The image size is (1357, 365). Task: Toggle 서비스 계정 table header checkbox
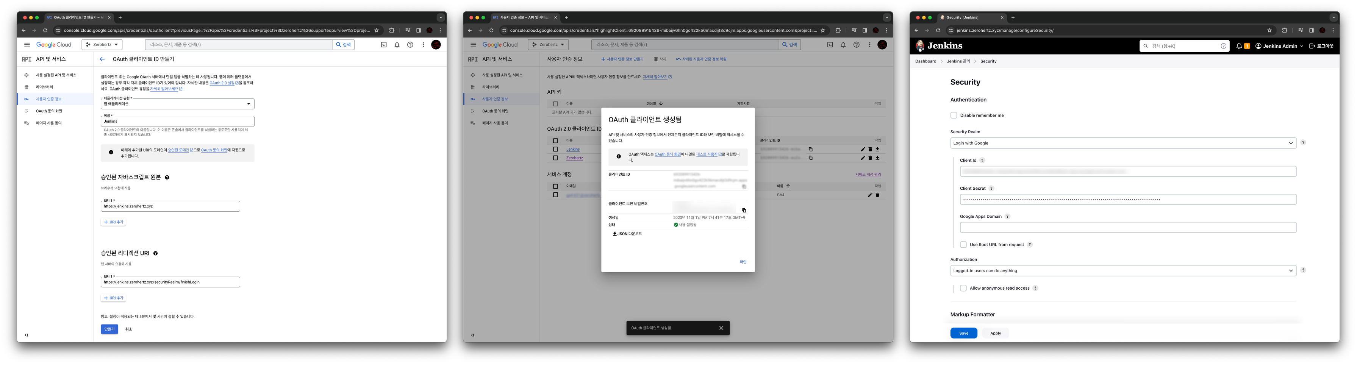point(555,186)
